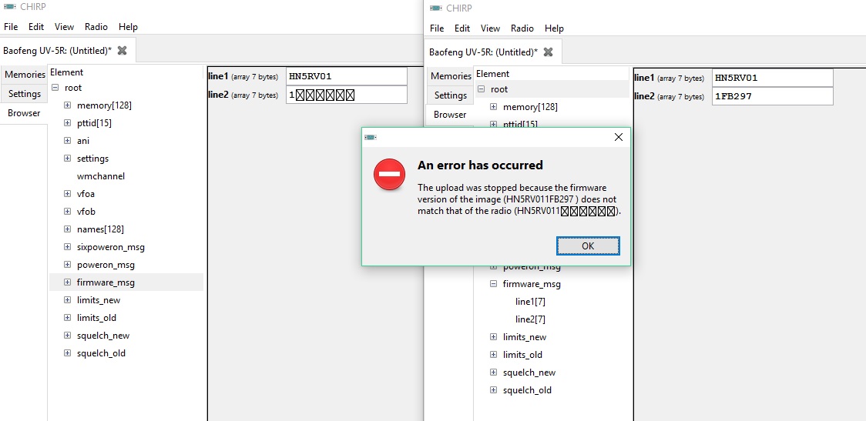The image size is (866, 421).
Task: Expand vfob node in left window
Action: click(67, 212)
